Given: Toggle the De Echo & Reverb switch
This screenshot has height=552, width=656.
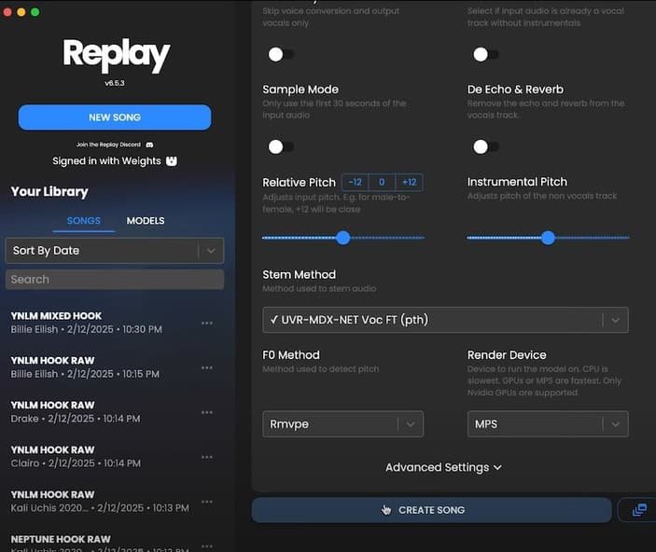Looking at the screenshot, I should click(x=486, y=146).
